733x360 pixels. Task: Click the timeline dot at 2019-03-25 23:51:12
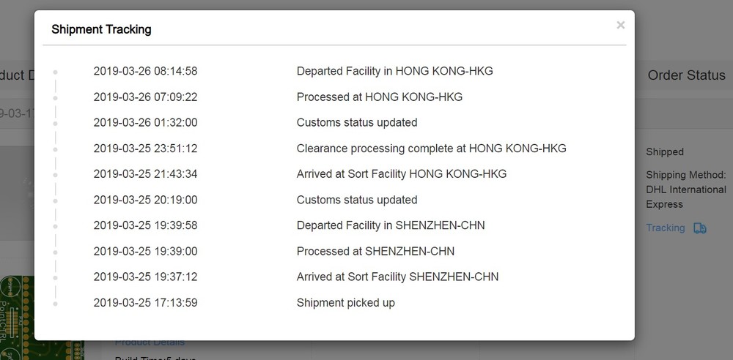[56, 149]
